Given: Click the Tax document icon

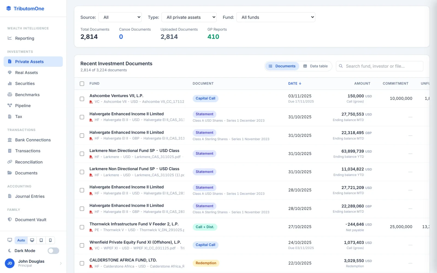Looking at the screenshot, I should pos(10,117).
